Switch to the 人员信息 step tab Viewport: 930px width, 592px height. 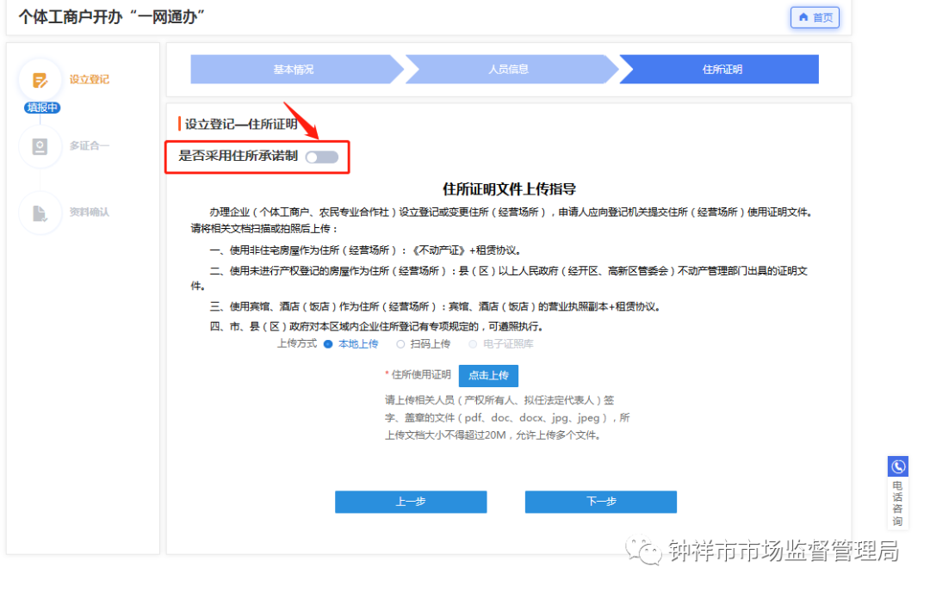coord(509,69)
